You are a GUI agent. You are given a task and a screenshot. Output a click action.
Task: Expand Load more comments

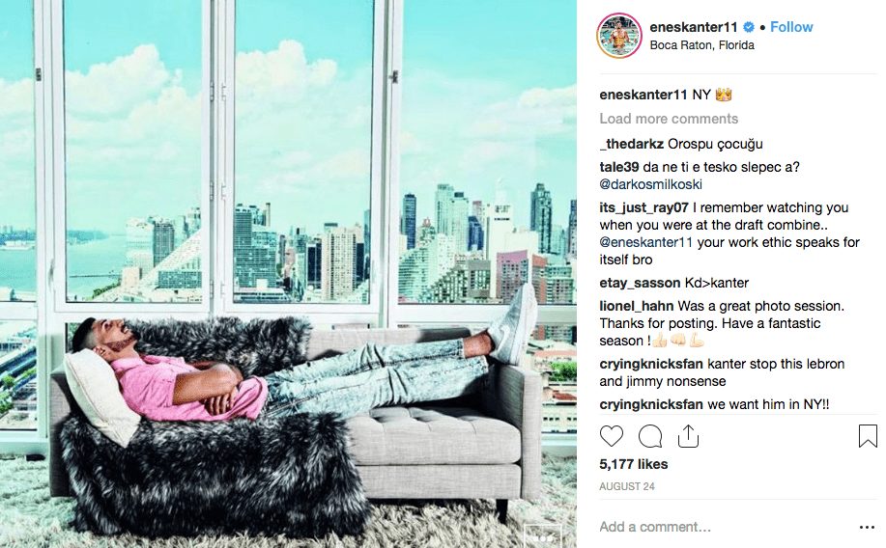(x=669, y=119)
